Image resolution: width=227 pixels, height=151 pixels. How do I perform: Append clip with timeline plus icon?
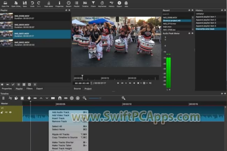tap(29, 98)
